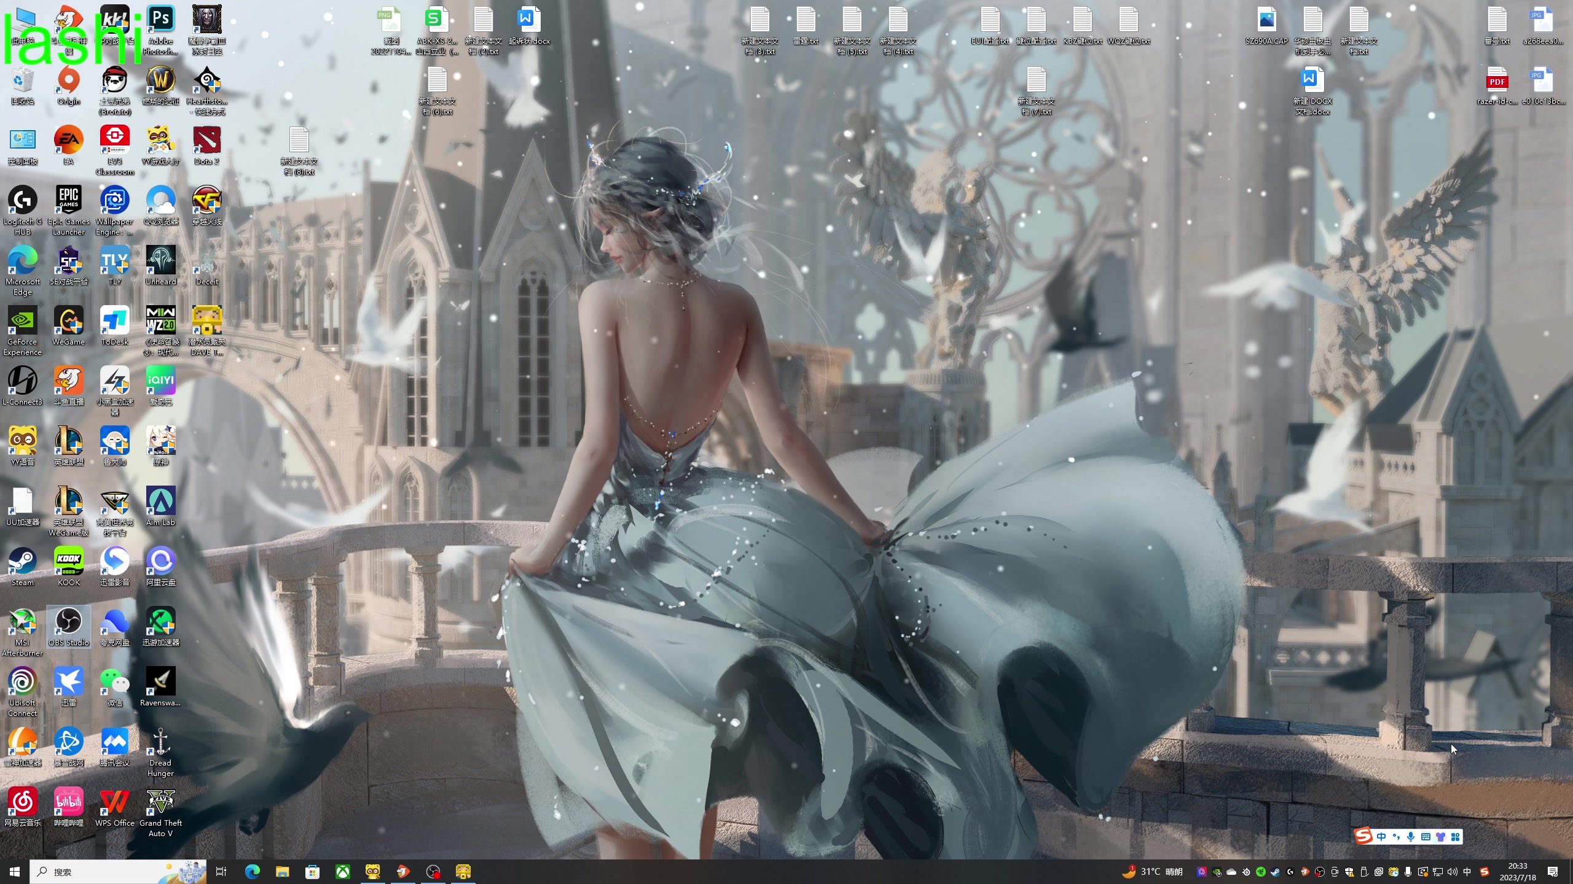Launch the Steam desktop shortcut
The image size is (1573, 884).
click(x=23, y=567)
